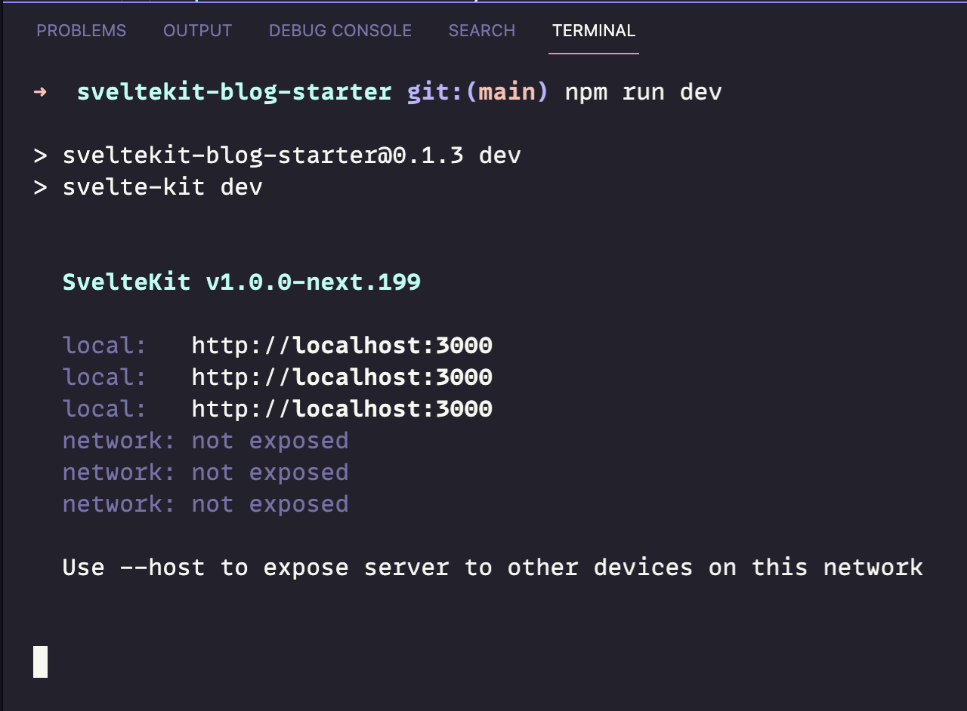
Task: Click the 'sveltekit-blog-starter@0.1.3 dev' output line
Action: tap(291, 155)
